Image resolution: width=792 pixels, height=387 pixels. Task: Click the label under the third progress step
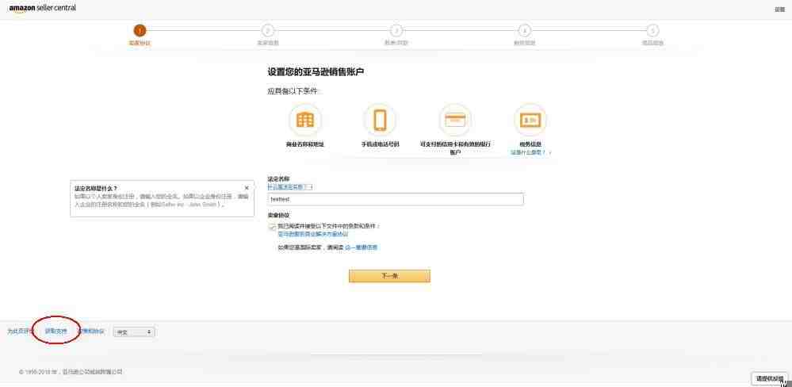396,43
